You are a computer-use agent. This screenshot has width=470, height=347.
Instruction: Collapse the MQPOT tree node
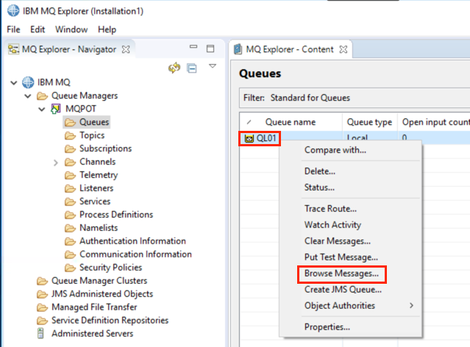[x=42, y=109]
